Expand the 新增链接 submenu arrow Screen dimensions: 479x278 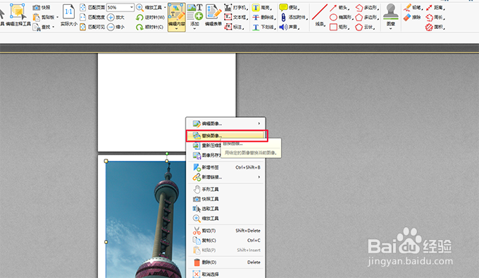pos(259,177)
